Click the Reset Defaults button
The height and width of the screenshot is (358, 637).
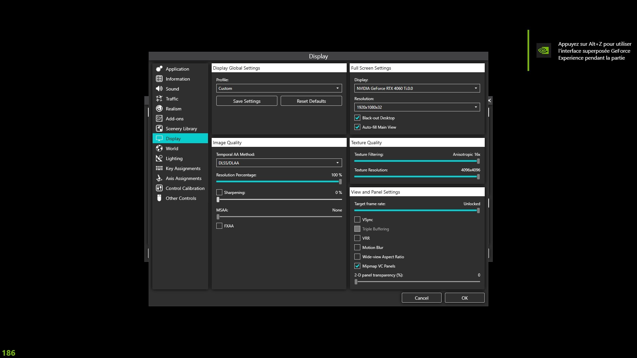point(311,101)
